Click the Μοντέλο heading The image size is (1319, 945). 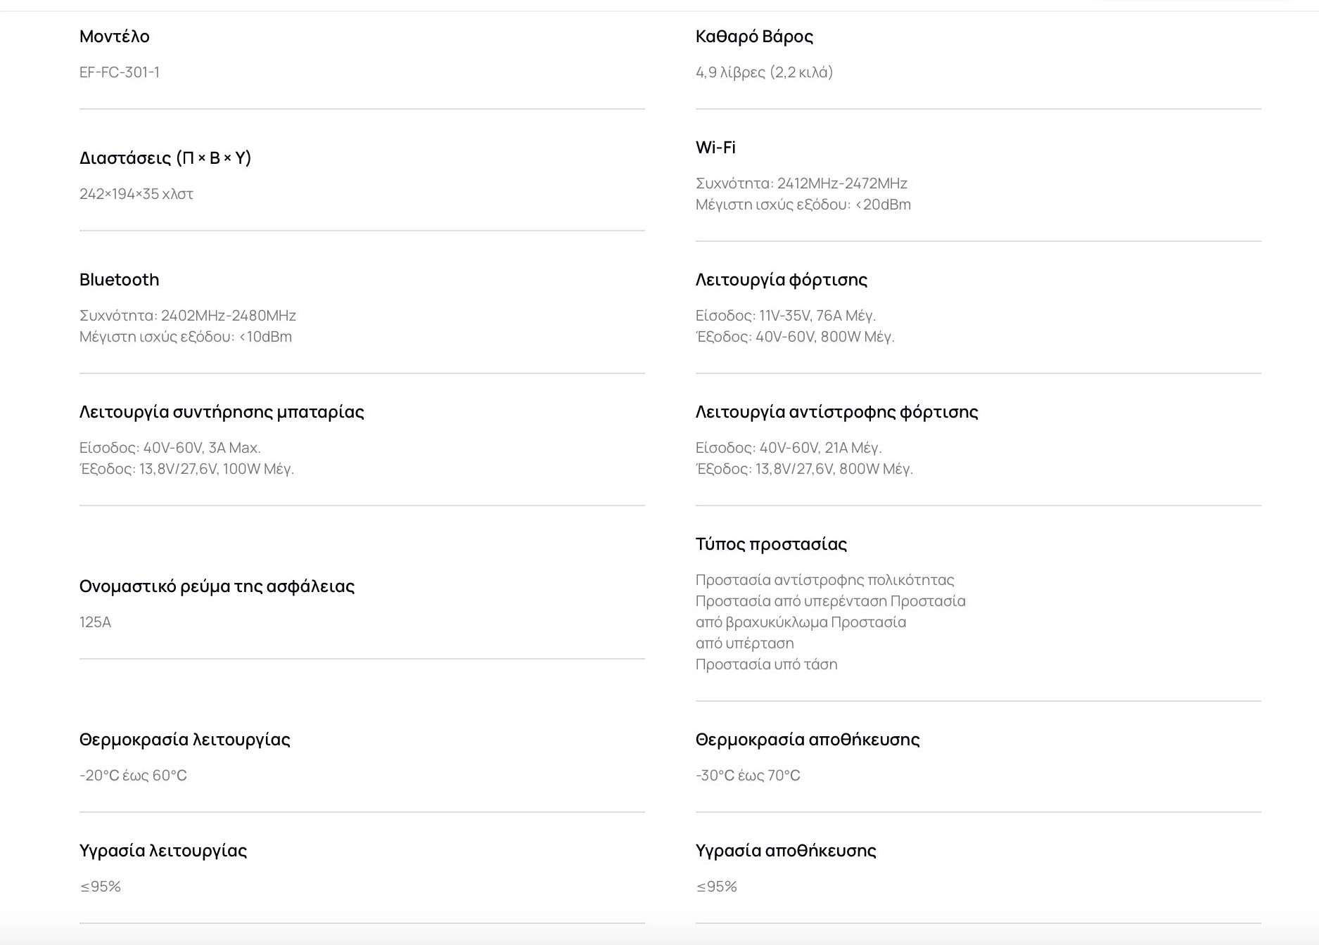click(114, 37)
